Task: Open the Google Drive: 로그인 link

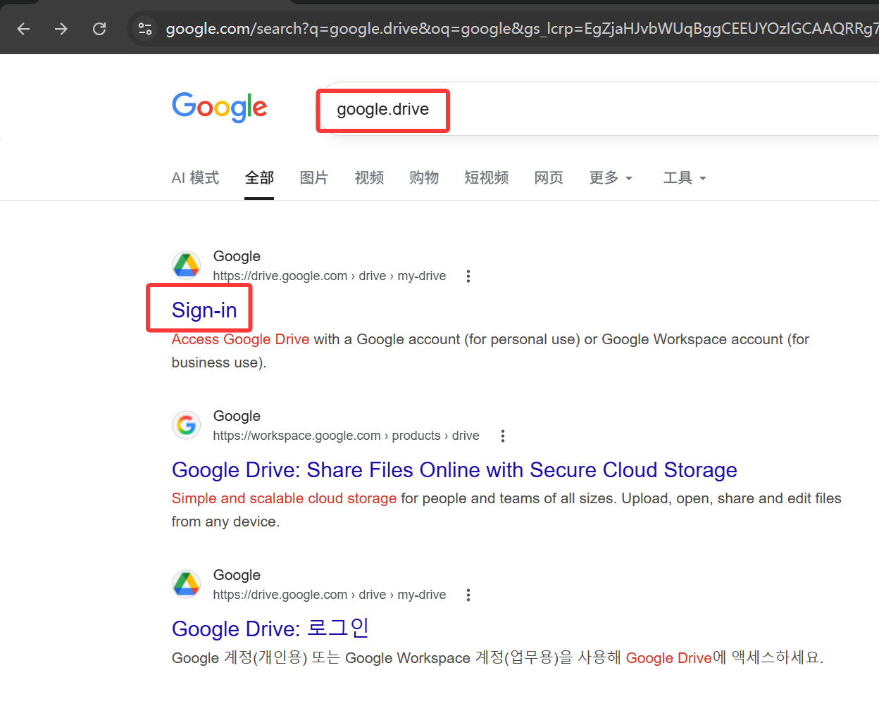Action: click(270, 628)
